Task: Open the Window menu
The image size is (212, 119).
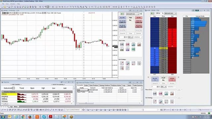Action: point(13,4)
